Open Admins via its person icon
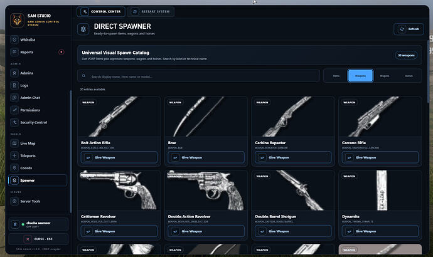The width and height of the screenshot is (433, 257). (x=14, y=73)
